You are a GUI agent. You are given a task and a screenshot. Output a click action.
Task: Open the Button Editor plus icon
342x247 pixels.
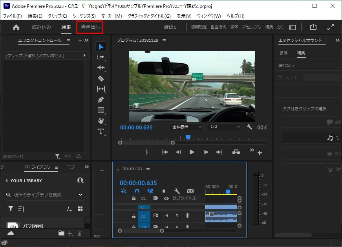pos(260,153)
